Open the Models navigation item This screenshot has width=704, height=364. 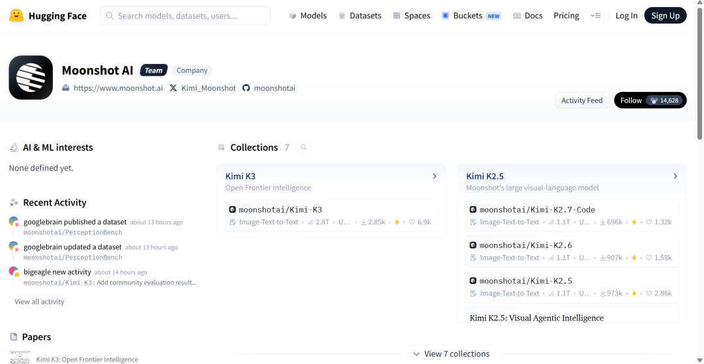[x=308, y=16]
